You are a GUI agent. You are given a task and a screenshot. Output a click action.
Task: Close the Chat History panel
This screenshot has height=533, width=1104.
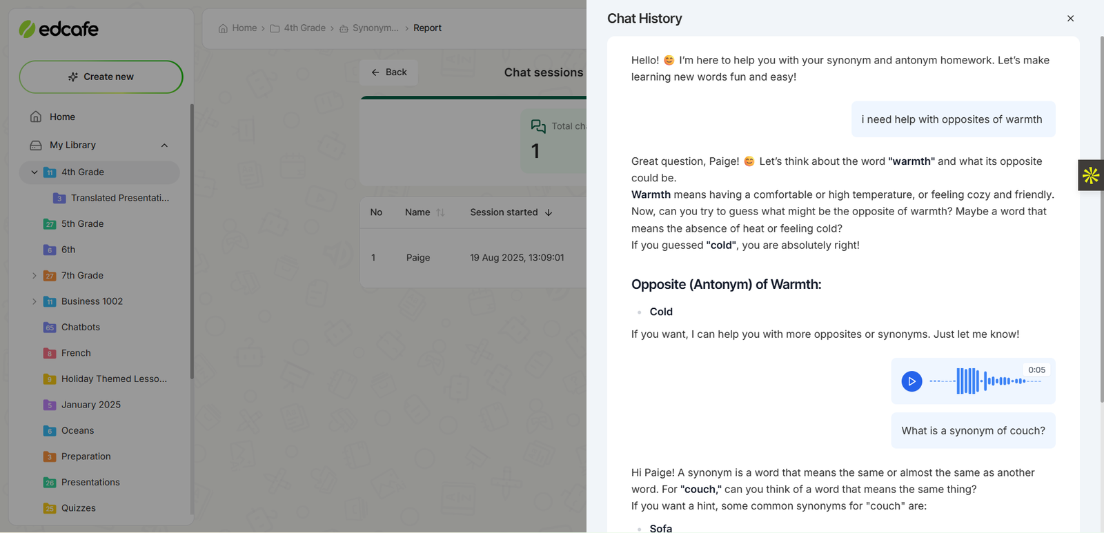(x=1070, y=19)
